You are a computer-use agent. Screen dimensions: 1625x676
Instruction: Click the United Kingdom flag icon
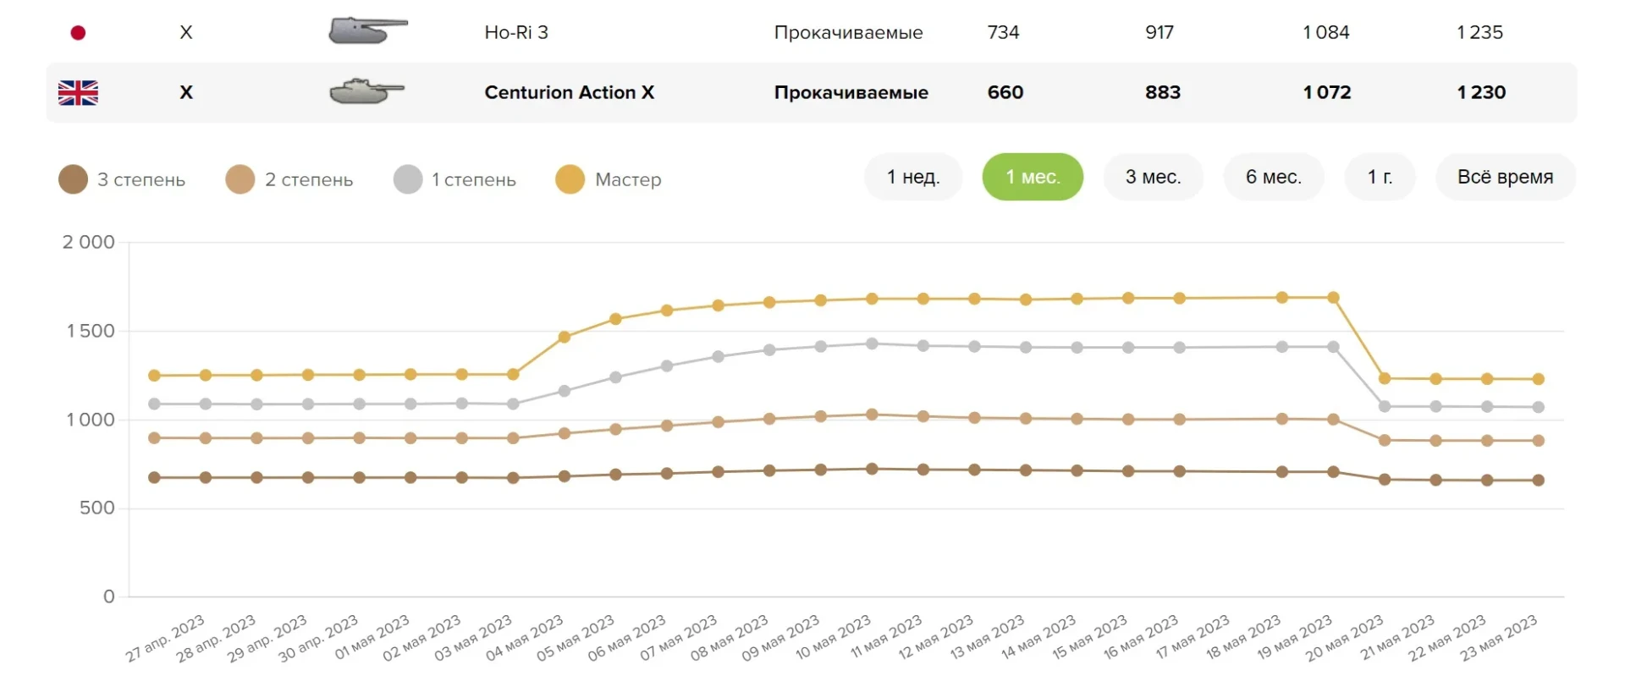point(78,92)
